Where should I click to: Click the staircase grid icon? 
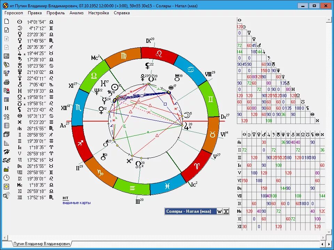point(7,143)
